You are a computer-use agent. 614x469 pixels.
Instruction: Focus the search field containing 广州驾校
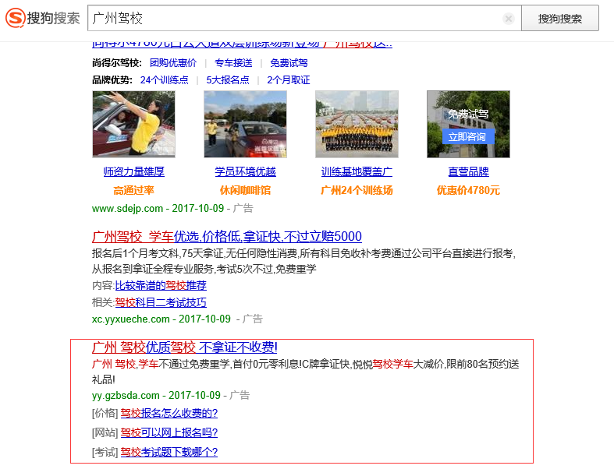[304, 18]
